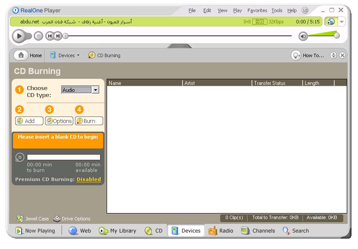
Task: Sort list by Length column
Action: click(319, 83)
